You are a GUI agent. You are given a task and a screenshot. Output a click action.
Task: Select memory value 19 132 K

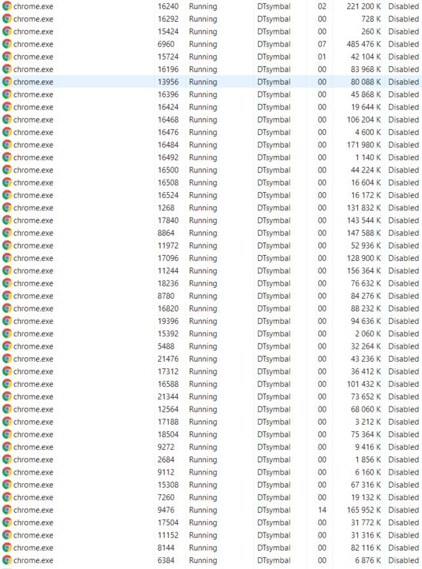coord(366,497)
